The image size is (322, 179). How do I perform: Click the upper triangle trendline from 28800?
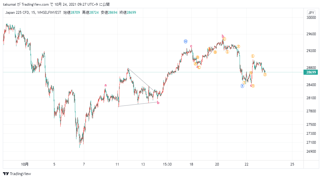pos(141,79)
